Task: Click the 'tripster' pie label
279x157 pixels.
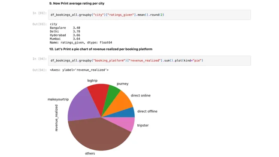Action: [x=143, y=125]
